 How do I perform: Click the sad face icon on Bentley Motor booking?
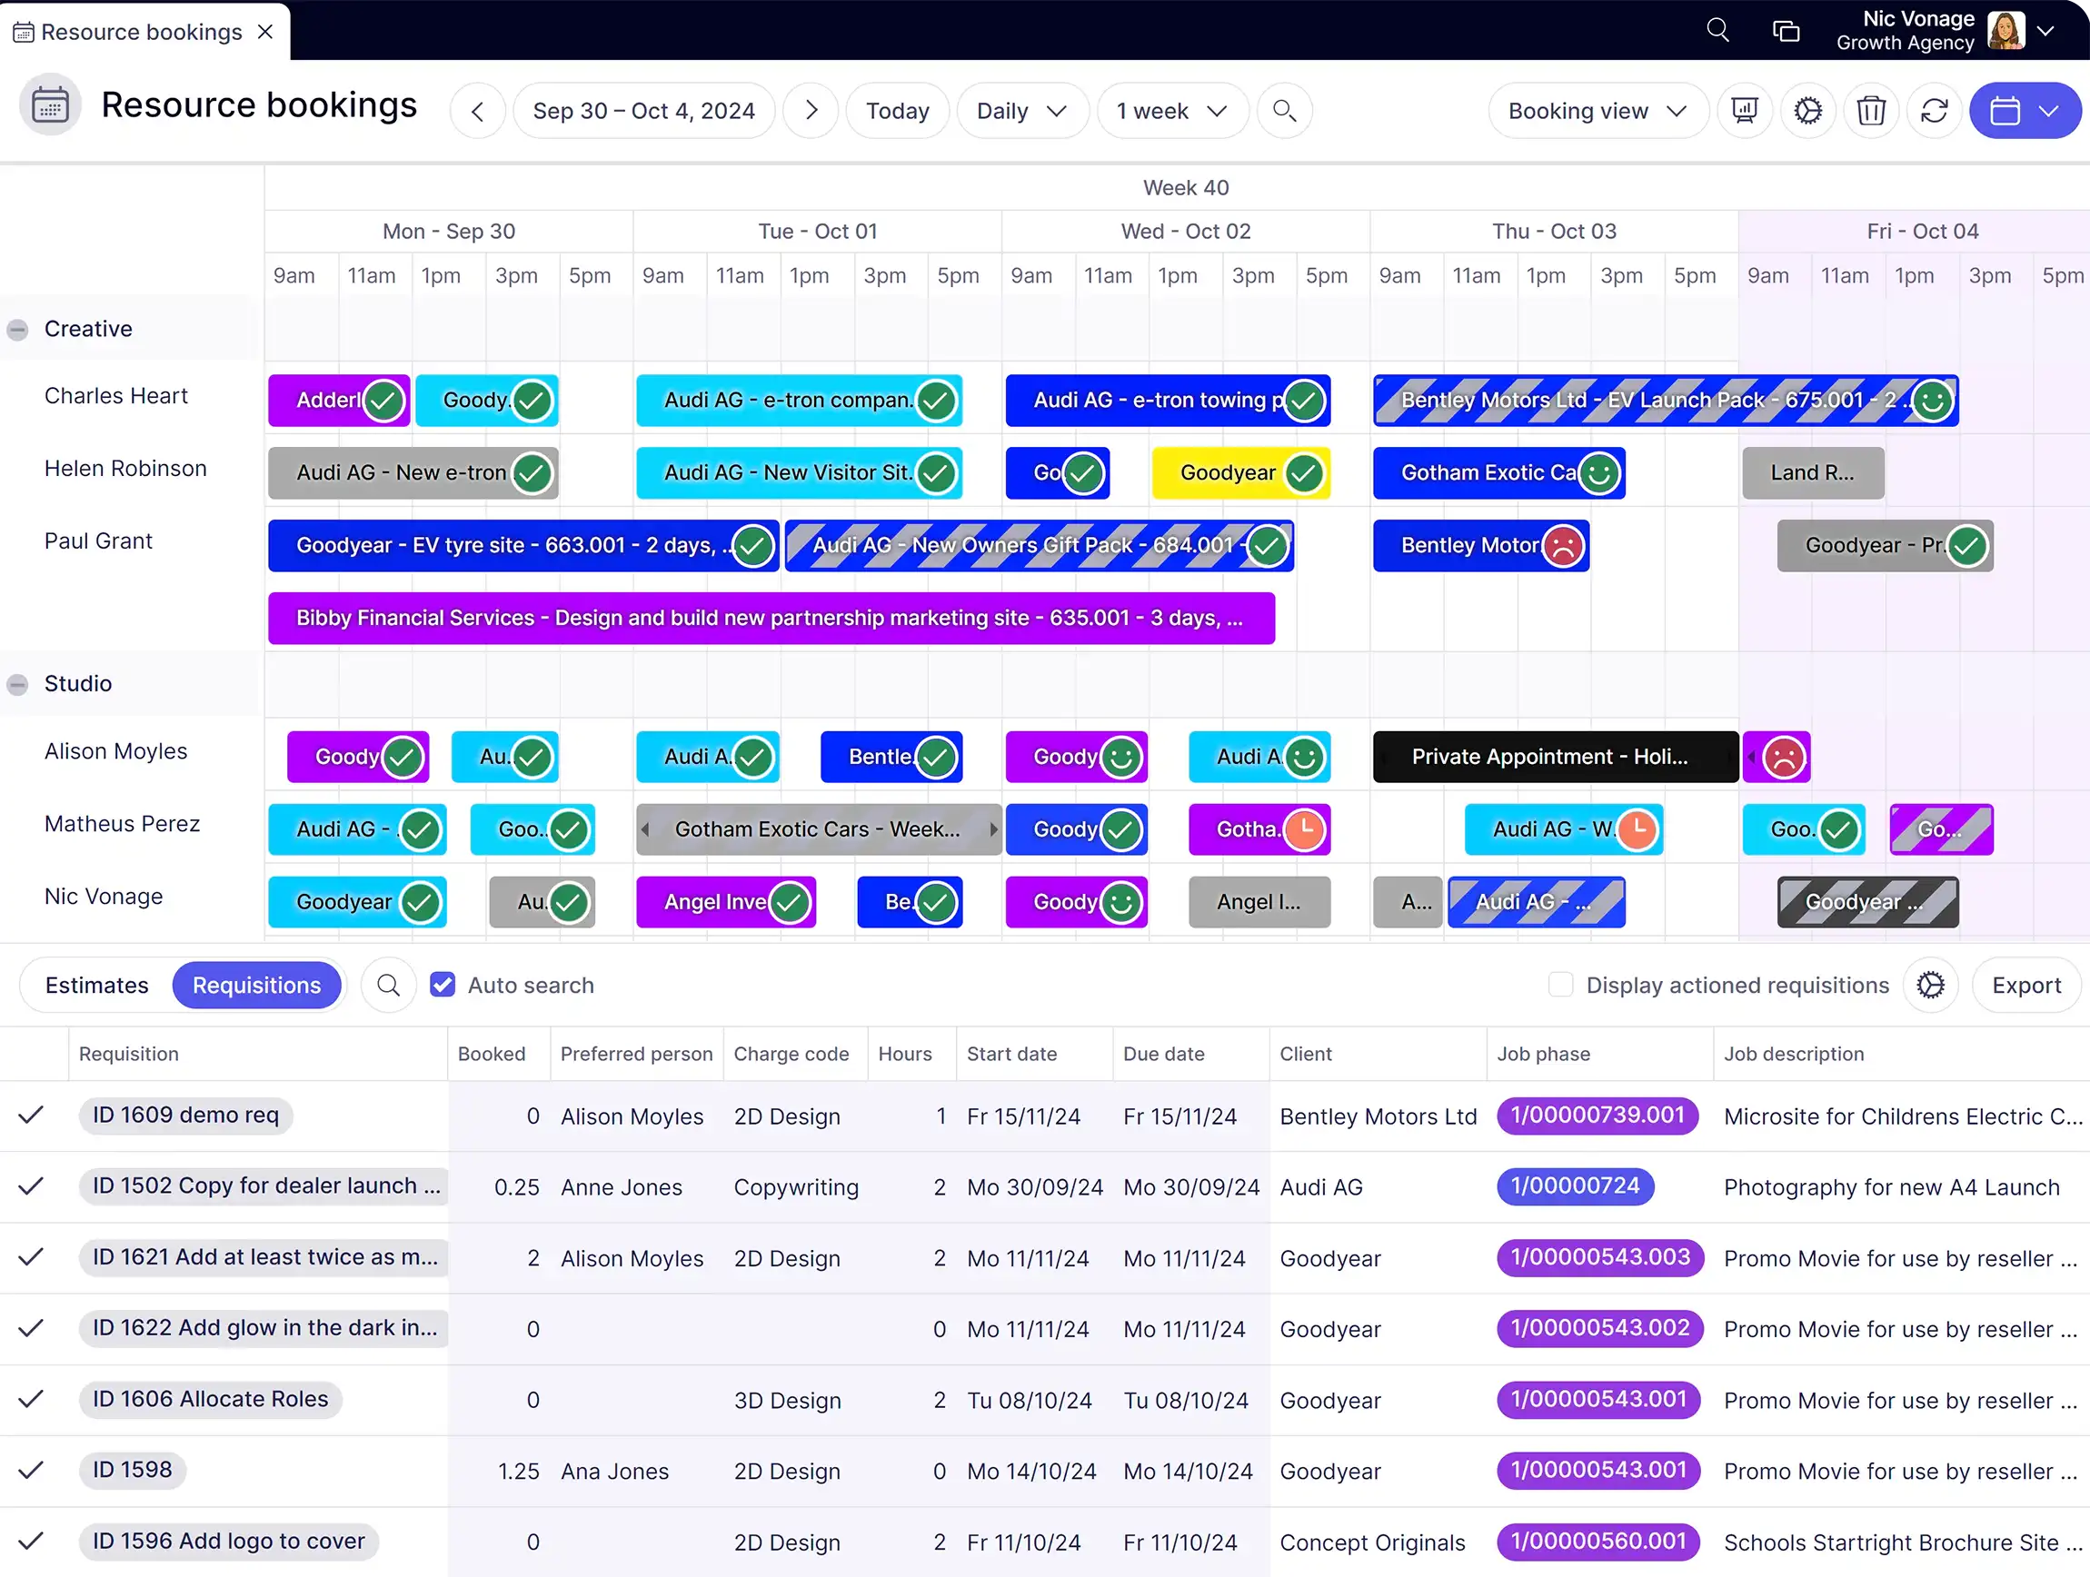(x=1564, y=546)
